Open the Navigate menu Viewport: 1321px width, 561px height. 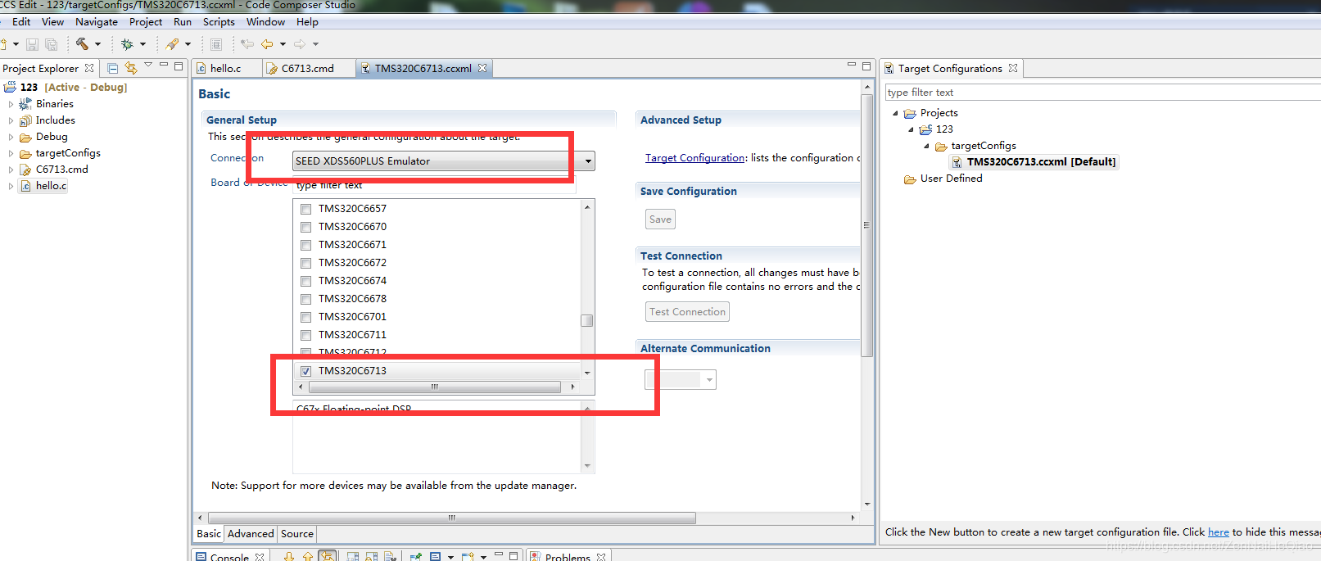97,22
